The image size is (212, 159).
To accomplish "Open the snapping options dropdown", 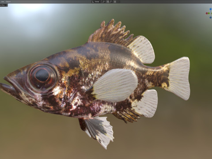I will 111,2.
